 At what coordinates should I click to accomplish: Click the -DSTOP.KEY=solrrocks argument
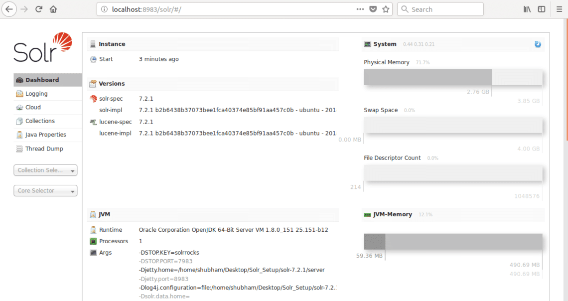[x=169, y=253]
